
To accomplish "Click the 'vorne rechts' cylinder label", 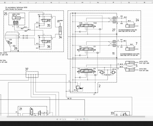I will (143, 61).
